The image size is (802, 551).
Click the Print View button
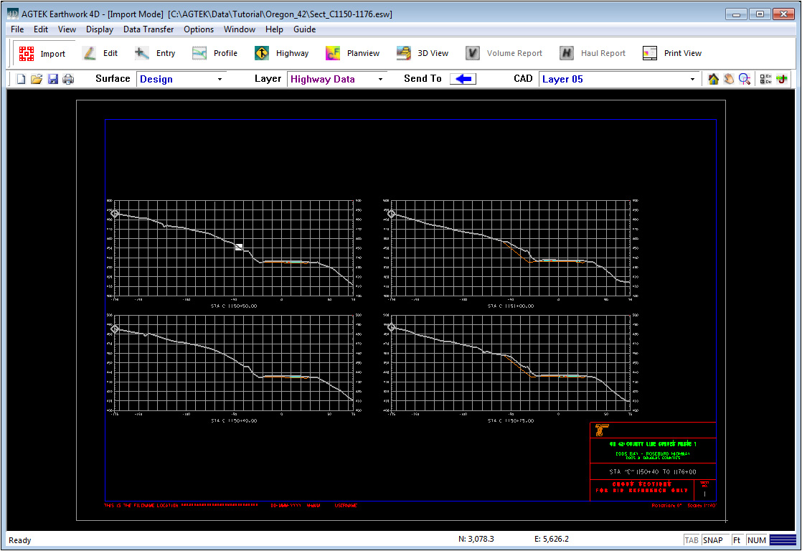pos(672,53)
